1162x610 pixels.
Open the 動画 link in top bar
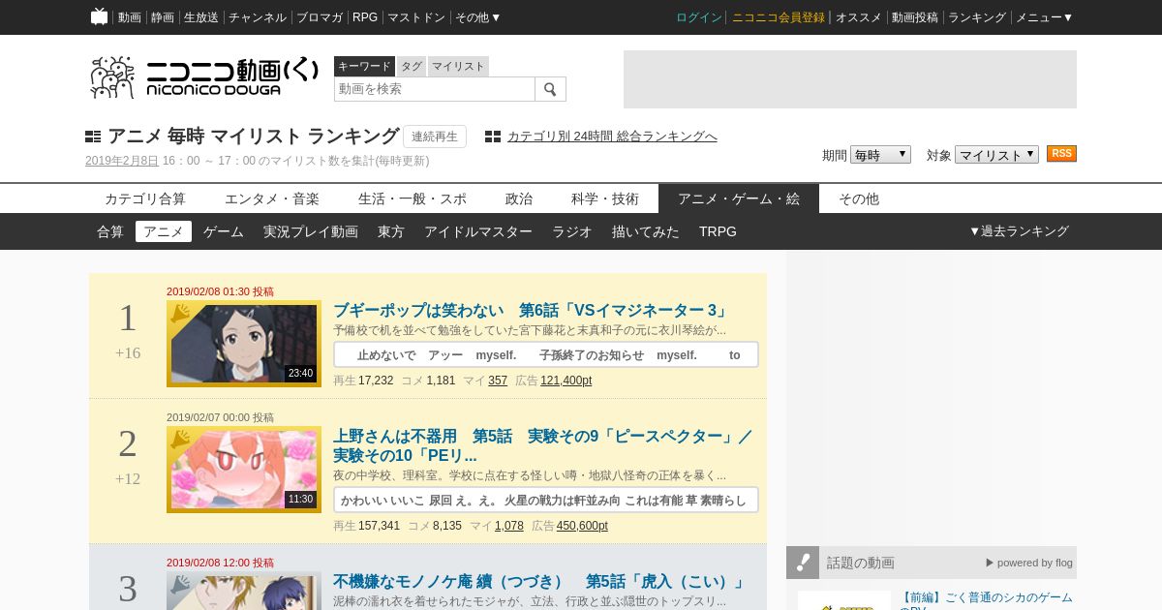[130, 17]
